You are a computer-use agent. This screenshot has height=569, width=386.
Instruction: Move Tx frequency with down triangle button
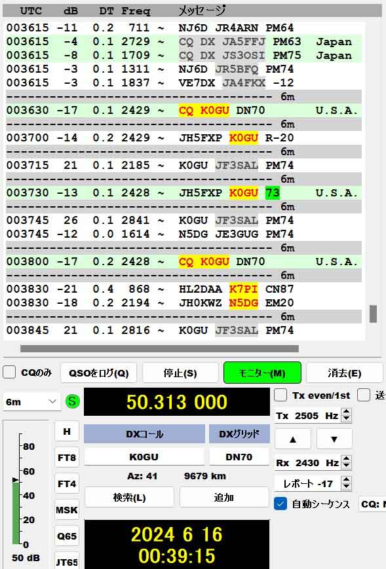tap(334, 439)
